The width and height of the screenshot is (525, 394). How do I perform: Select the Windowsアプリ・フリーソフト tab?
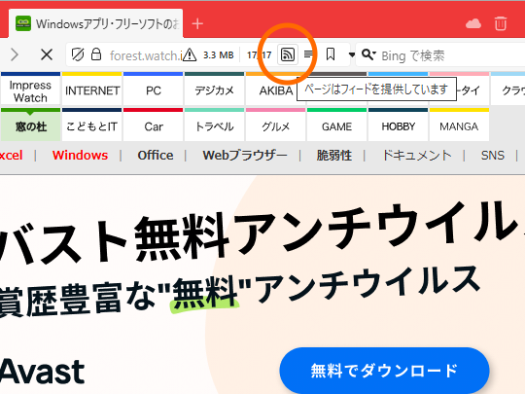point(95,23)
